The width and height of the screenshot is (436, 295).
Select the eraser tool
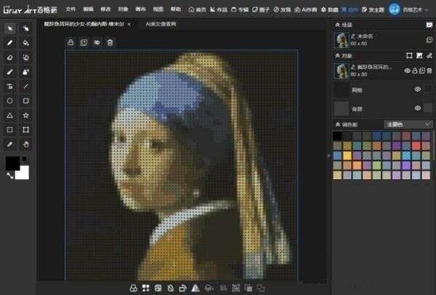tap(10, 57)
